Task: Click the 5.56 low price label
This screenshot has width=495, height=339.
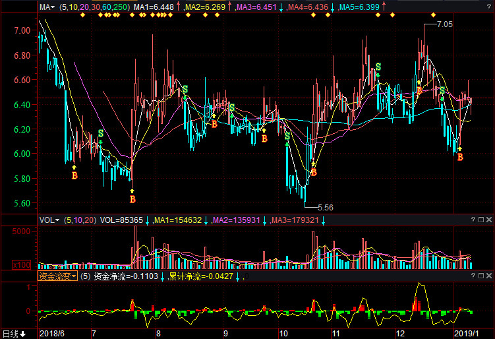Action: click(325, 208)
